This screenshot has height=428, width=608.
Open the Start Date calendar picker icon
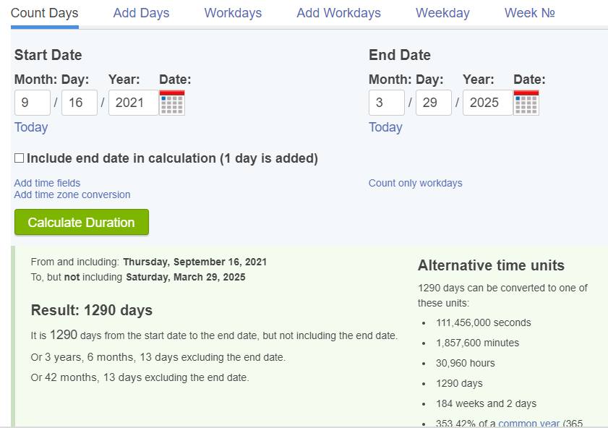(172, 103)
